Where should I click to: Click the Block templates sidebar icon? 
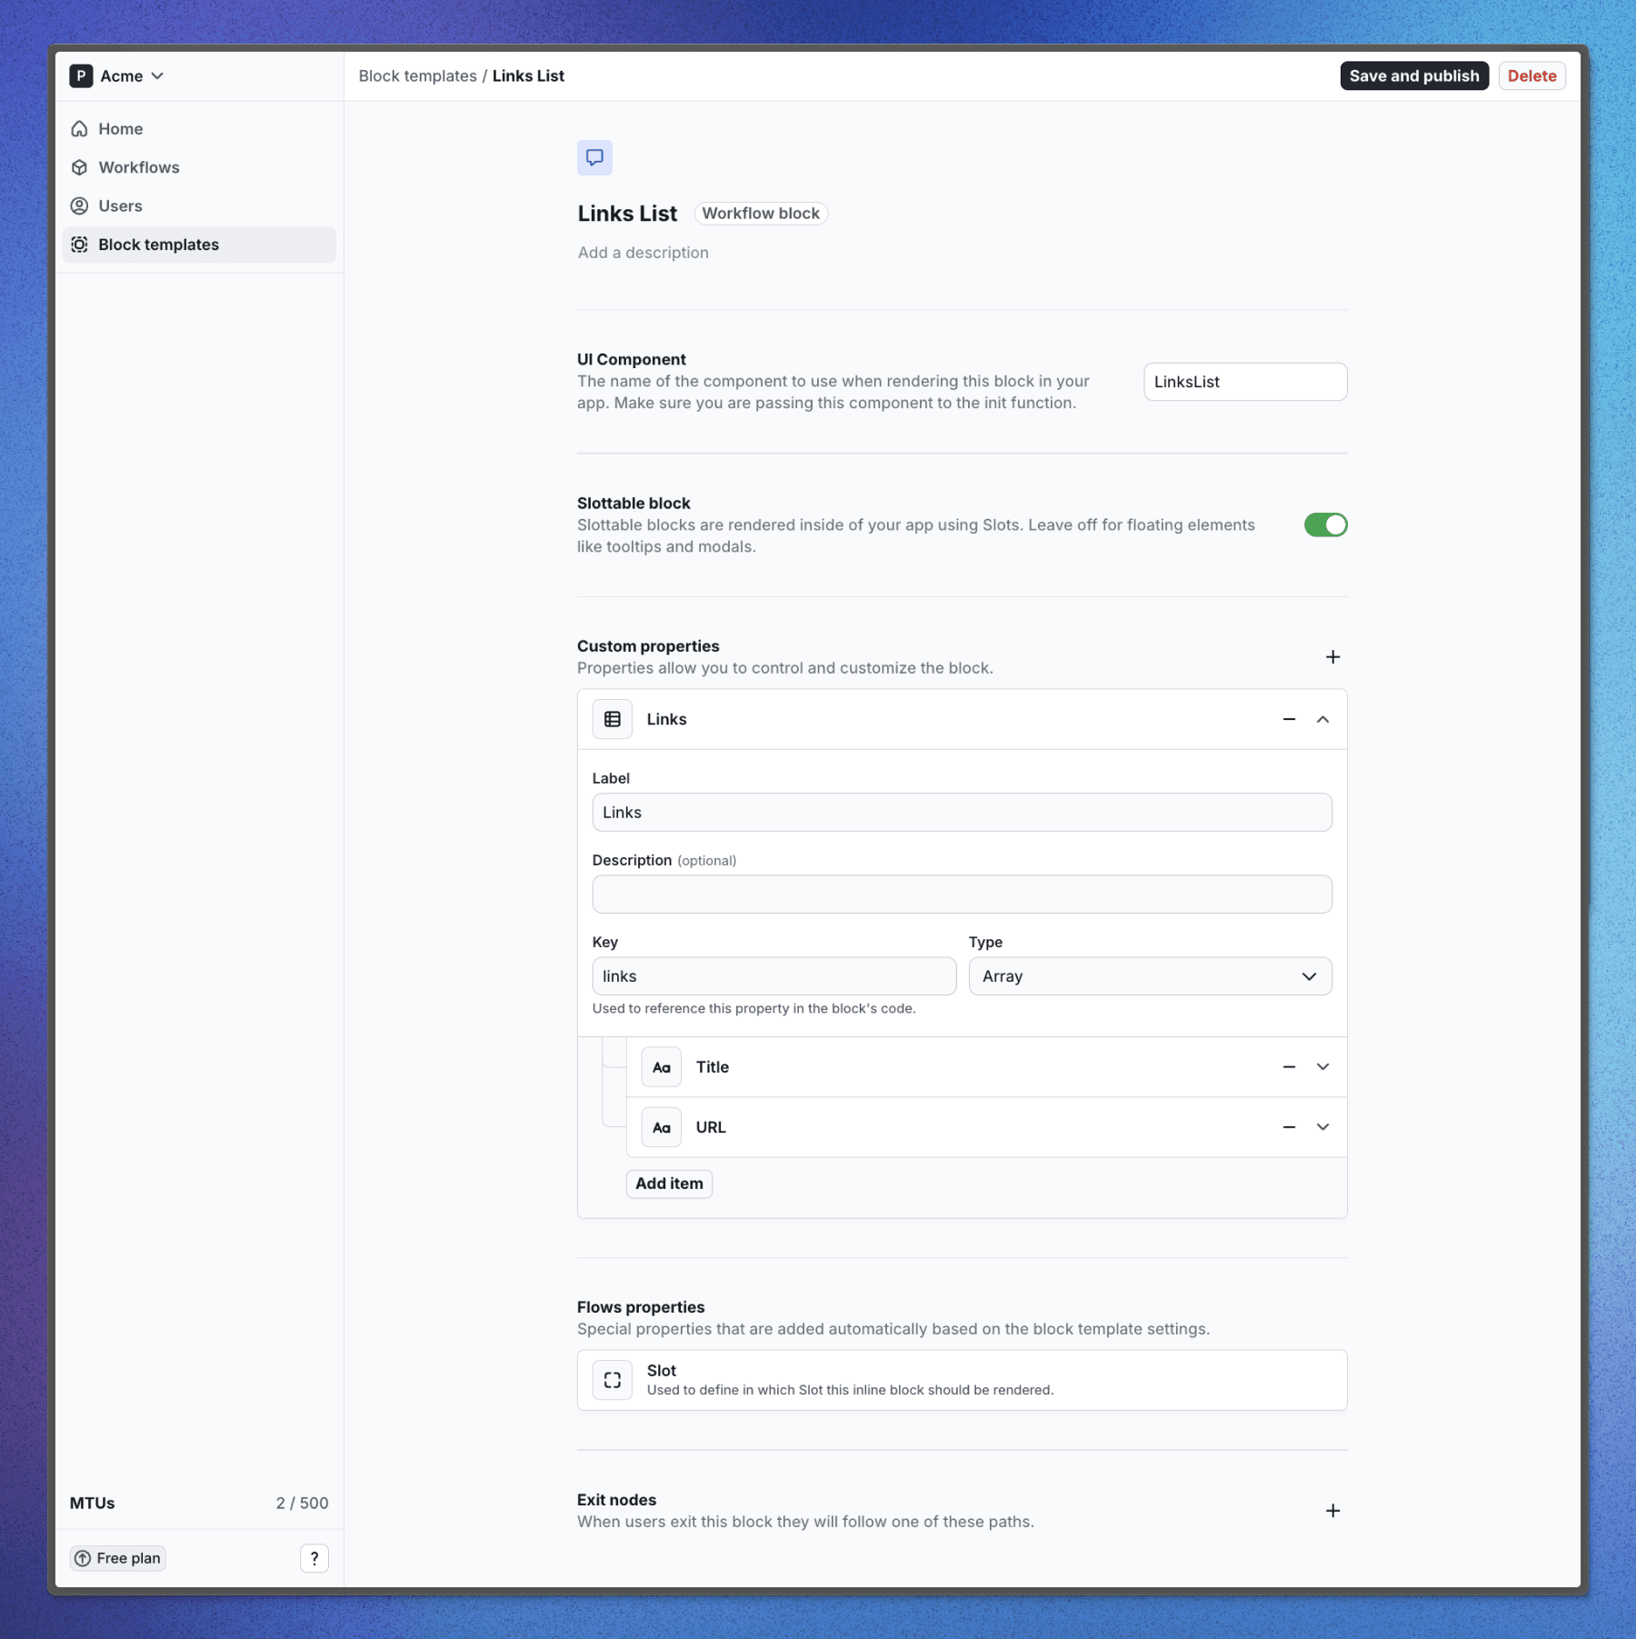click(x=79, y=244)
